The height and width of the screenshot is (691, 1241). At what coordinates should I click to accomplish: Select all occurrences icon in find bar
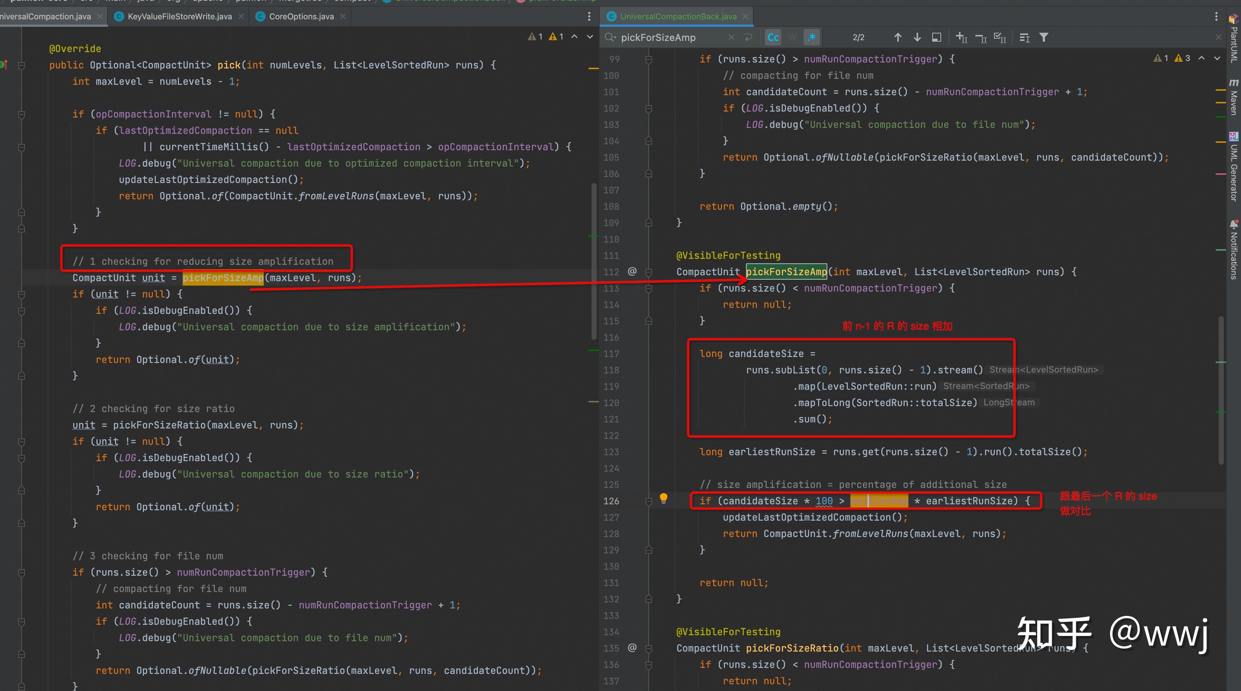(1000, 38)
